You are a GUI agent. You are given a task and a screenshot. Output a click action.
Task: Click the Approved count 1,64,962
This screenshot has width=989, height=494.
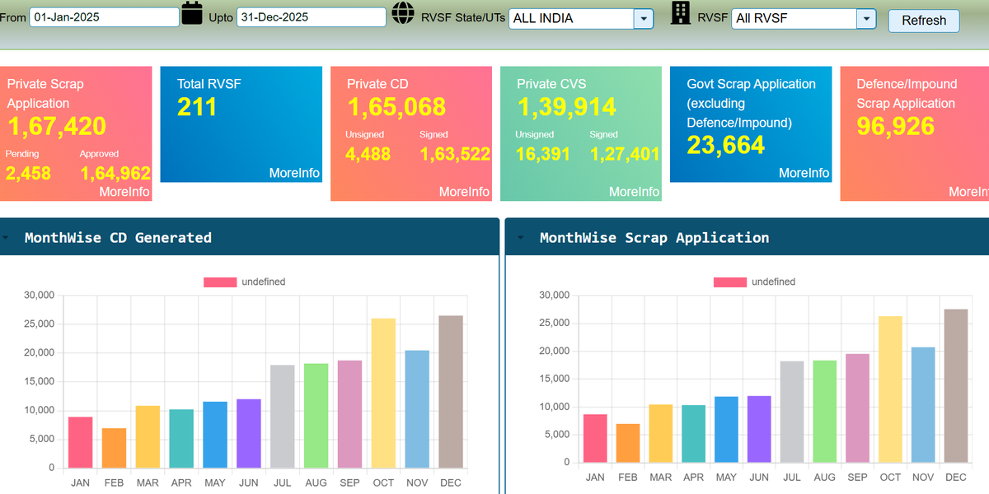point(115,173)
